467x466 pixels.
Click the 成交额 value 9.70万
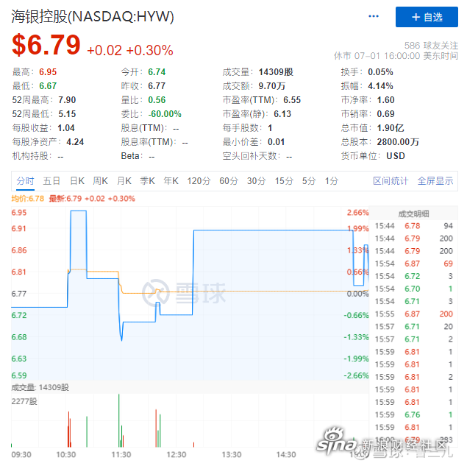[271, 86]
